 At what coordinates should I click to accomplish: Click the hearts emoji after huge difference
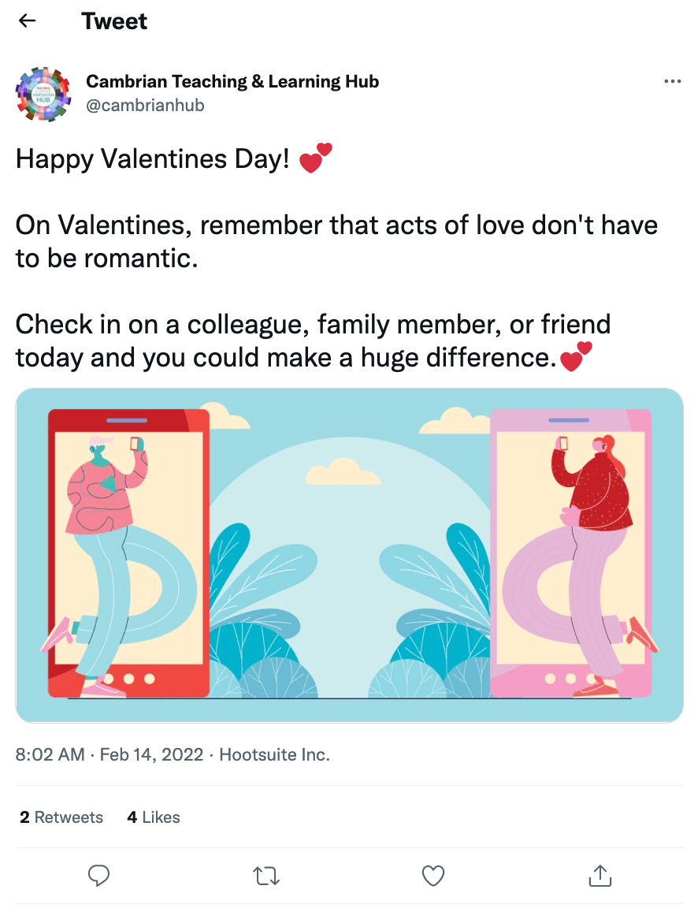click(575, 357)
